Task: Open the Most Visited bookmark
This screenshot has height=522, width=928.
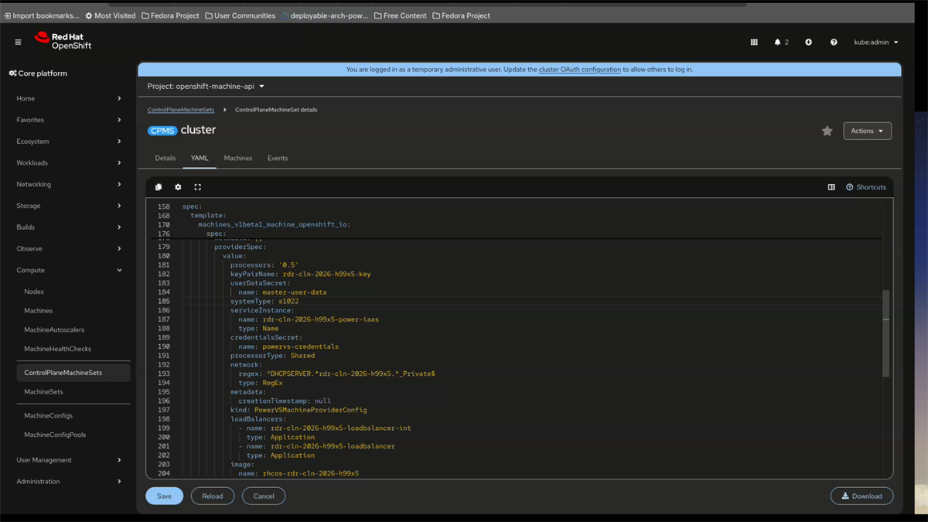Action: click(110, 15)
